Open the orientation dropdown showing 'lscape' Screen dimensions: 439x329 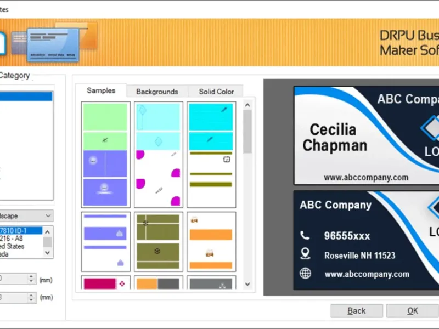pyautogui.click(x=26, y=215)
